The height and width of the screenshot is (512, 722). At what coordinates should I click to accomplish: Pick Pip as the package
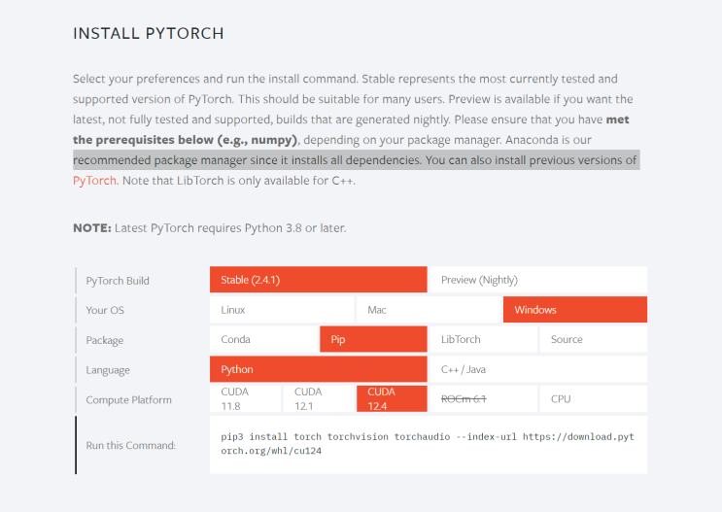pos(373,340)
